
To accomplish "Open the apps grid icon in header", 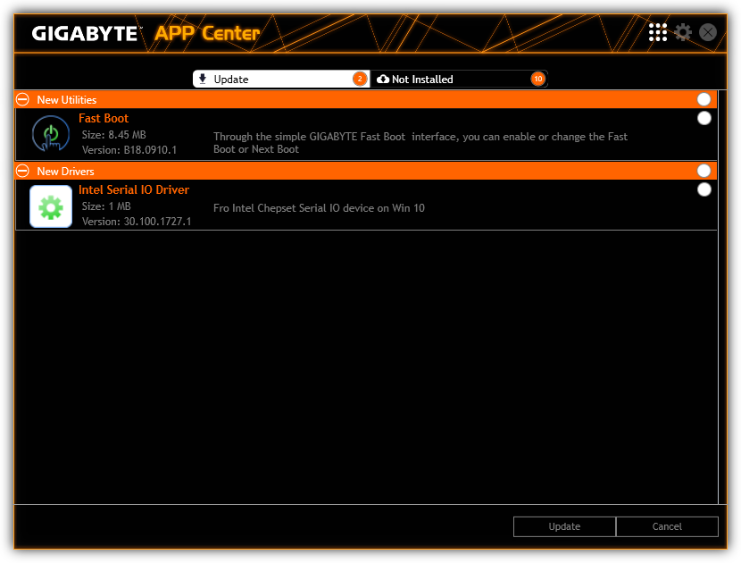I will pos(657,33).
